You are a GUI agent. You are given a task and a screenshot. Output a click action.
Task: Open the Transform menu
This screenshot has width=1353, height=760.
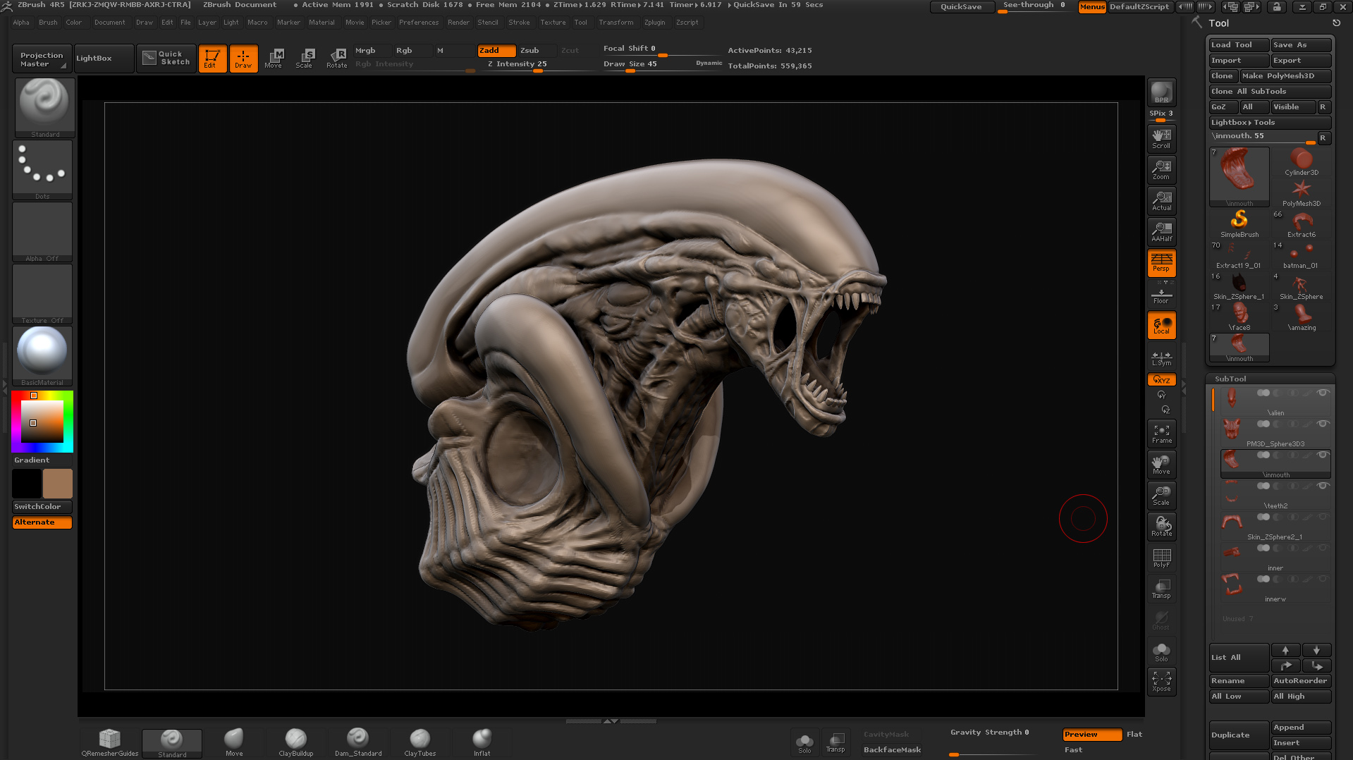click(x=616, y=23)
